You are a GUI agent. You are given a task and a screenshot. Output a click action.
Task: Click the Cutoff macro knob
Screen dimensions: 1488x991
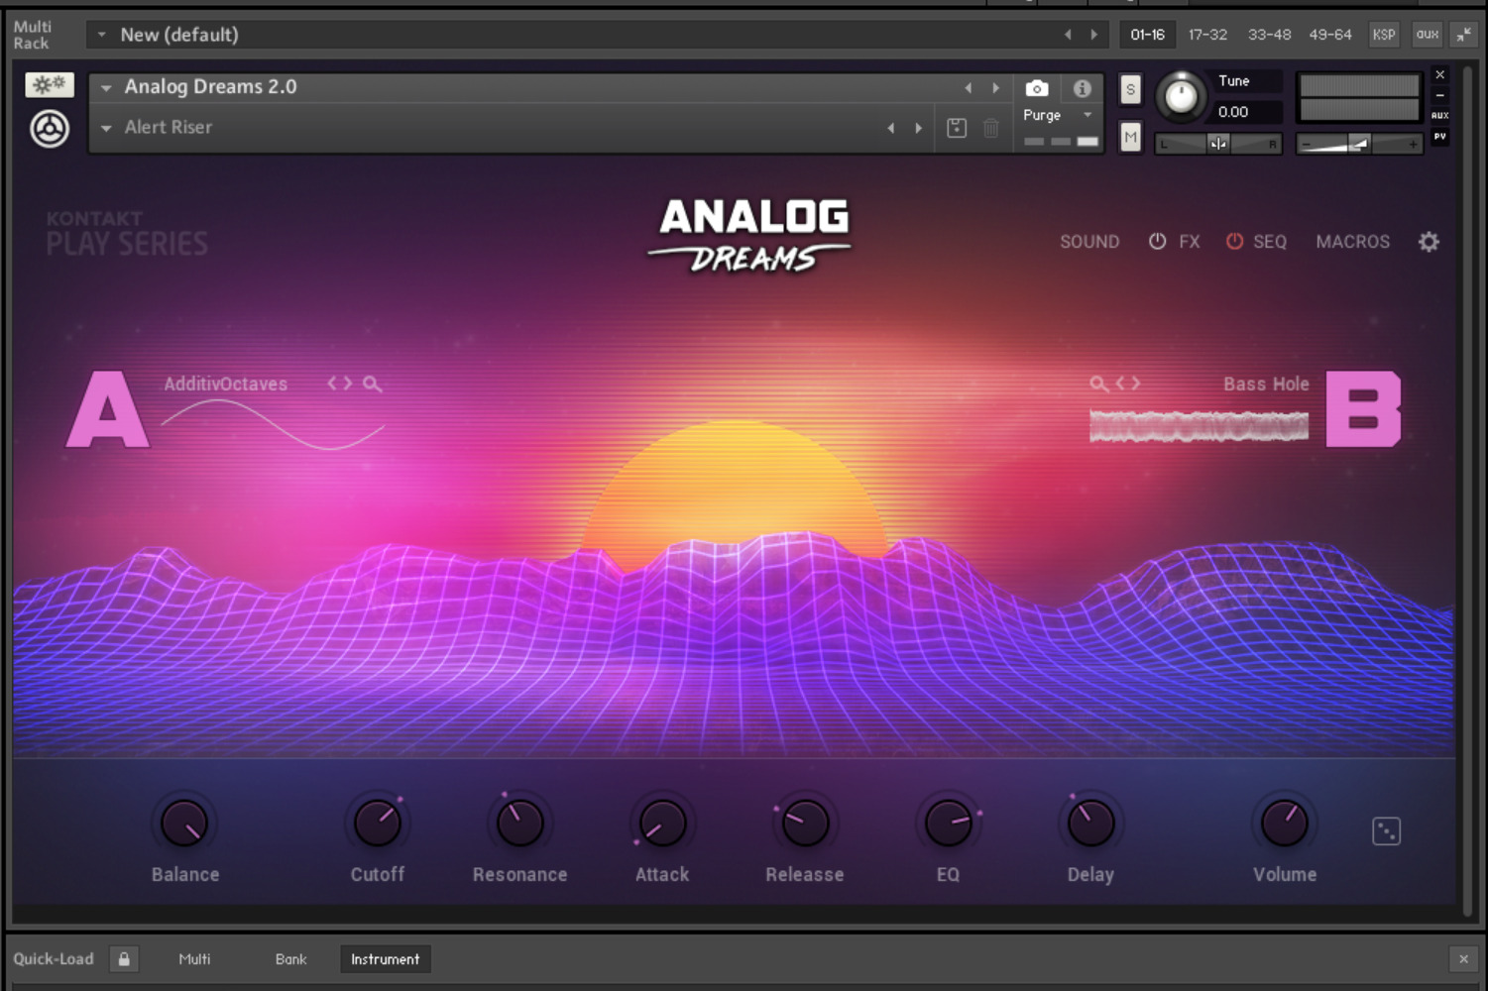tap(378, 824)
